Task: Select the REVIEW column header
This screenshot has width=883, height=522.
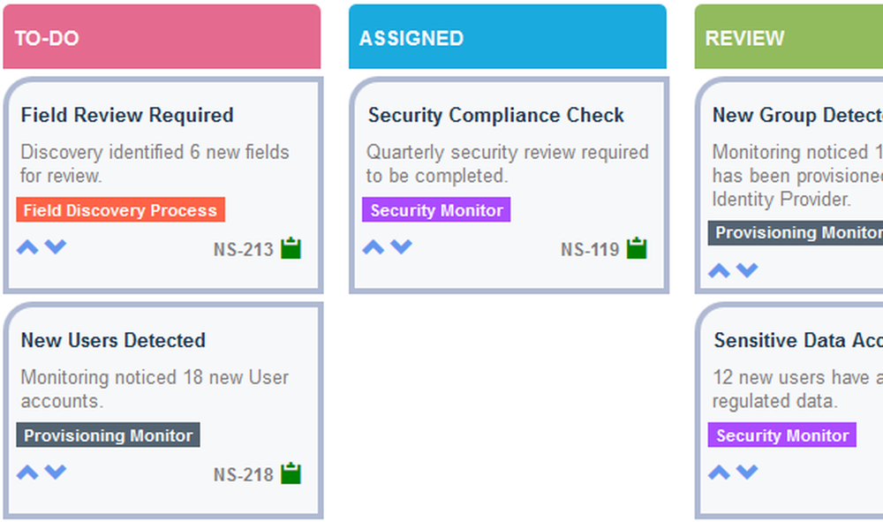Action: [789, 36]
